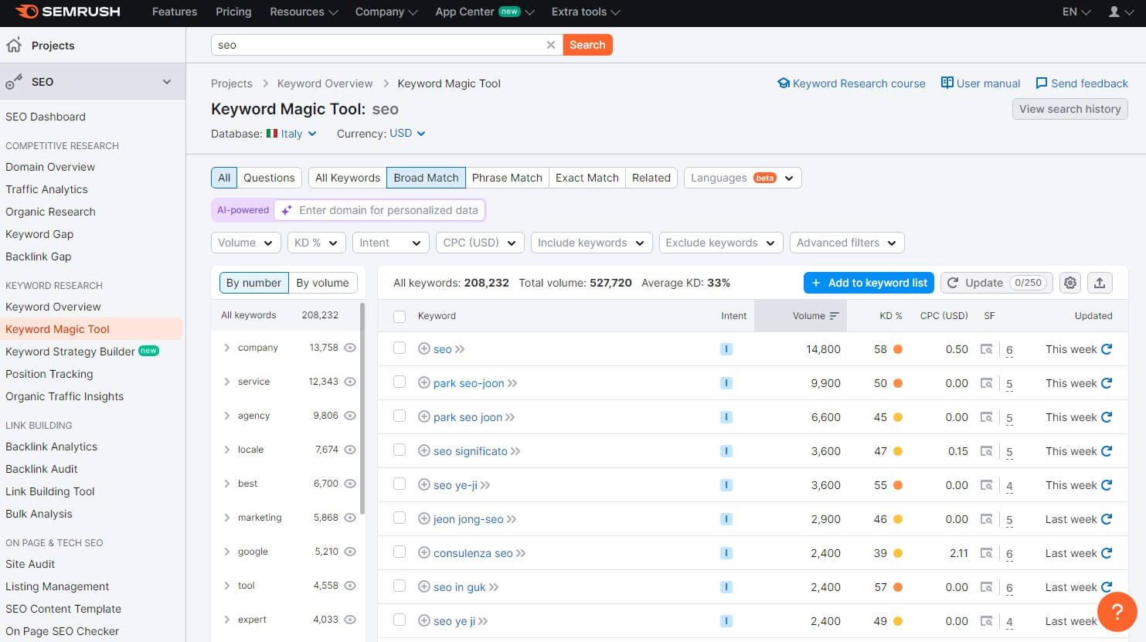
Task: Open the Volume filter dropdown
Action: point(246,243)
